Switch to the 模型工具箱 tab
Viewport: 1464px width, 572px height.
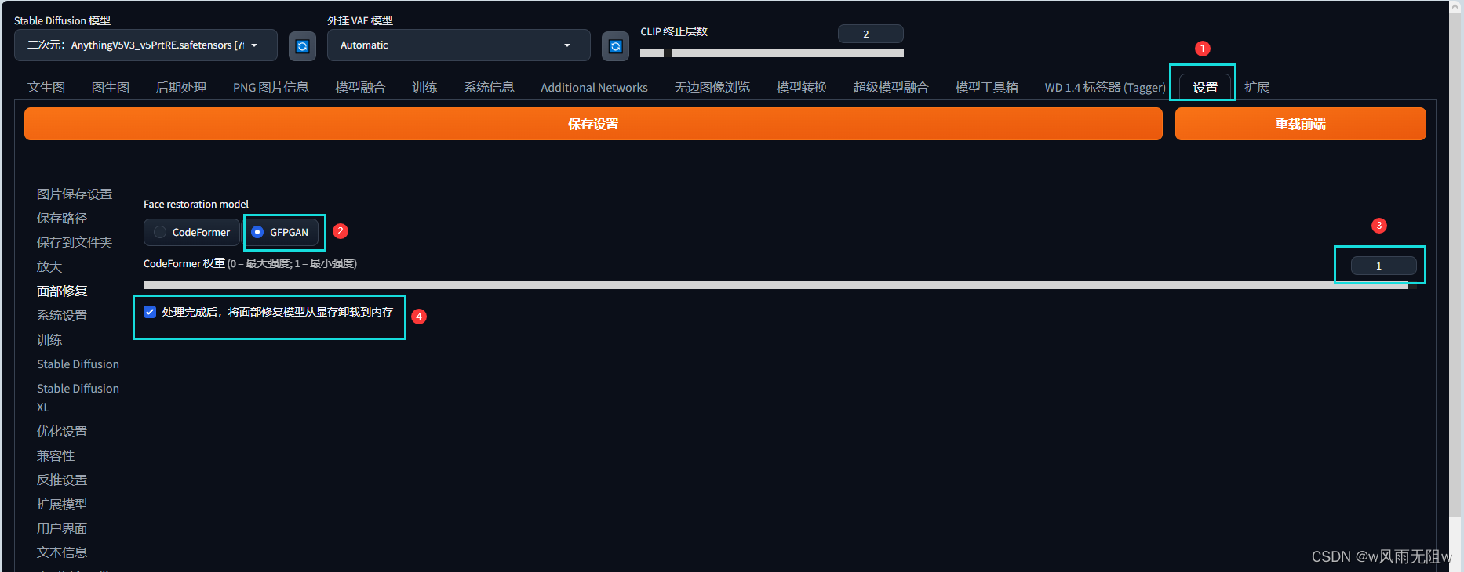[x=986, y=87]
